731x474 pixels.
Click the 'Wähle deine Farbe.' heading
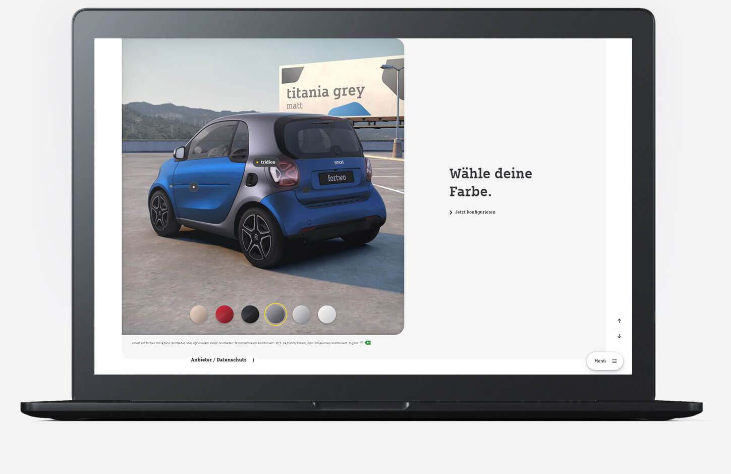(x=490, y=182)
